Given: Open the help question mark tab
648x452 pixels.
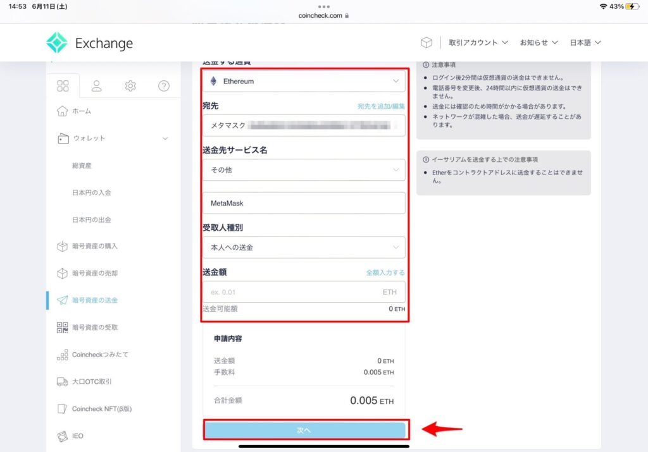Looking at the screenshot, I should point(164,86).
